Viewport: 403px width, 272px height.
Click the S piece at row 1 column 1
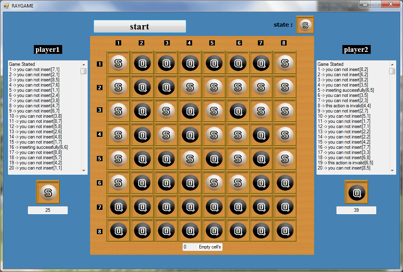[118, 63]
